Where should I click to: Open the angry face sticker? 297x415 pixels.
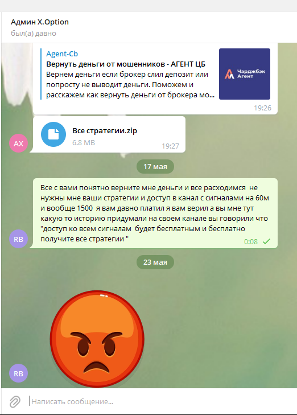(97, 339)
